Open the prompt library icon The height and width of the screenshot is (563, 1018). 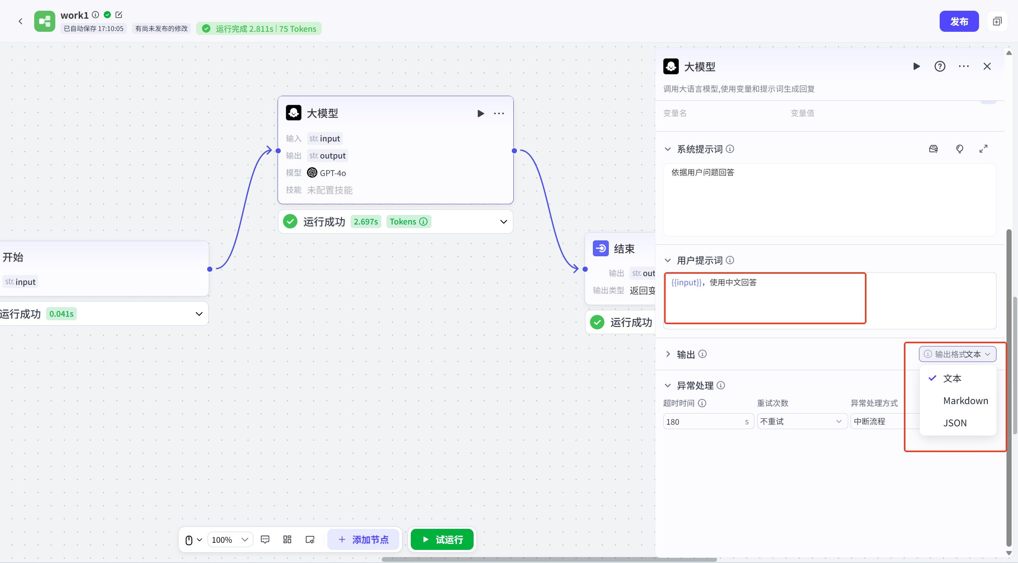point(933,149)
